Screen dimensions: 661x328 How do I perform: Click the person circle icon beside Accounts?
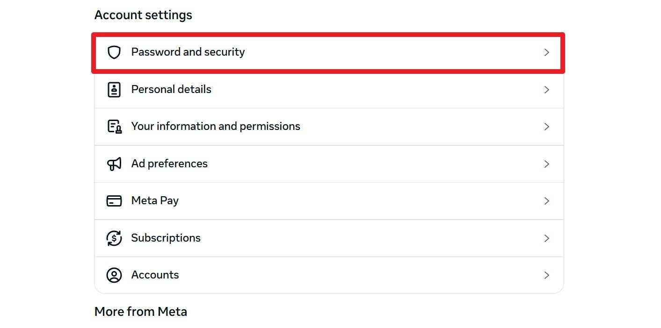(x=114, y=275)
